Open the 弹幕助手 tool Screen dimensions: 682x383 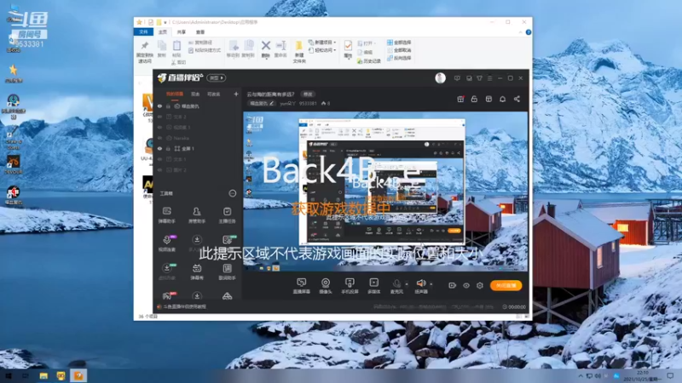tap(166, 215)
